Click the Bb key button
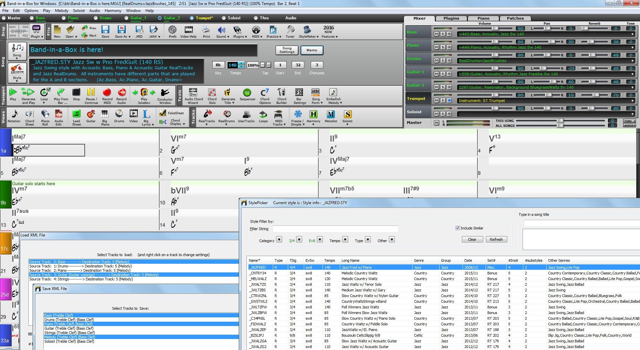The height and width of the screenshot is (350, 640). [x=218, y=65]
